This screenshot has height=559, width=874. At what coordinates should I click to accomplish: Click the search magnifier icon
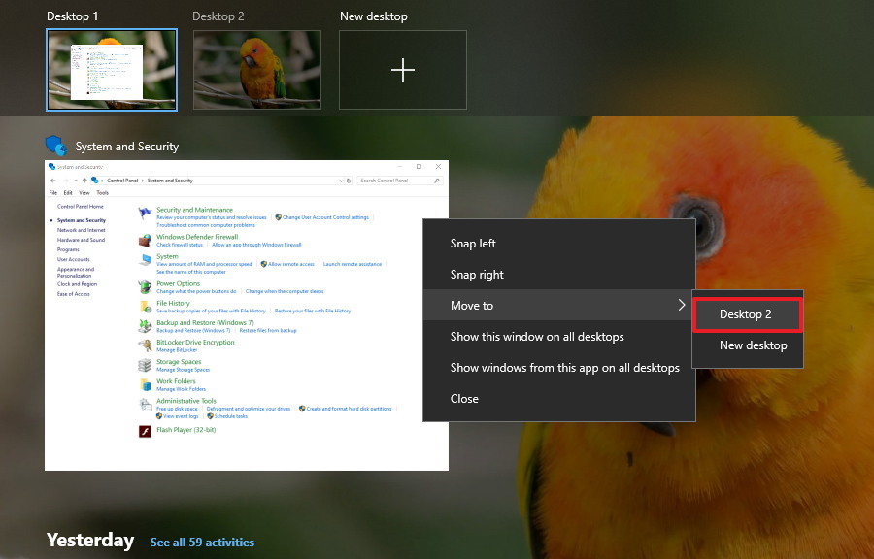[437, 181]
